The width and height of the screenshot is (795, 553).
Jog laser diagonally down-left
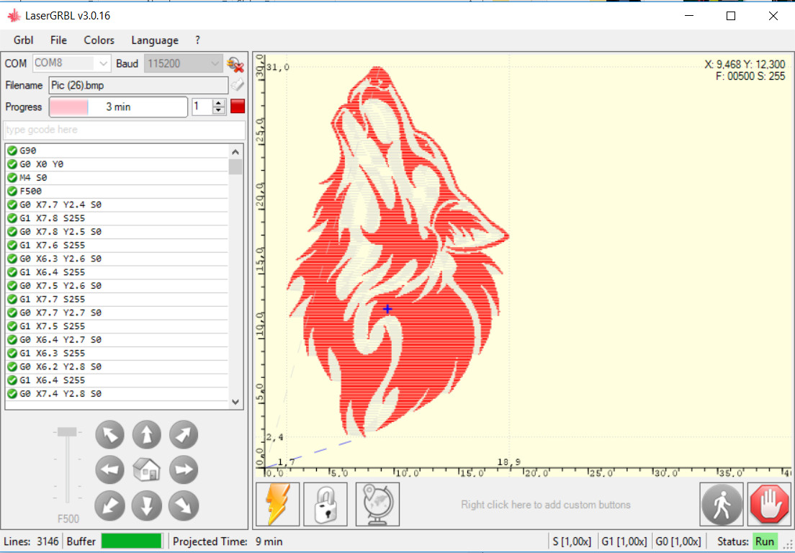click(110, 506)
